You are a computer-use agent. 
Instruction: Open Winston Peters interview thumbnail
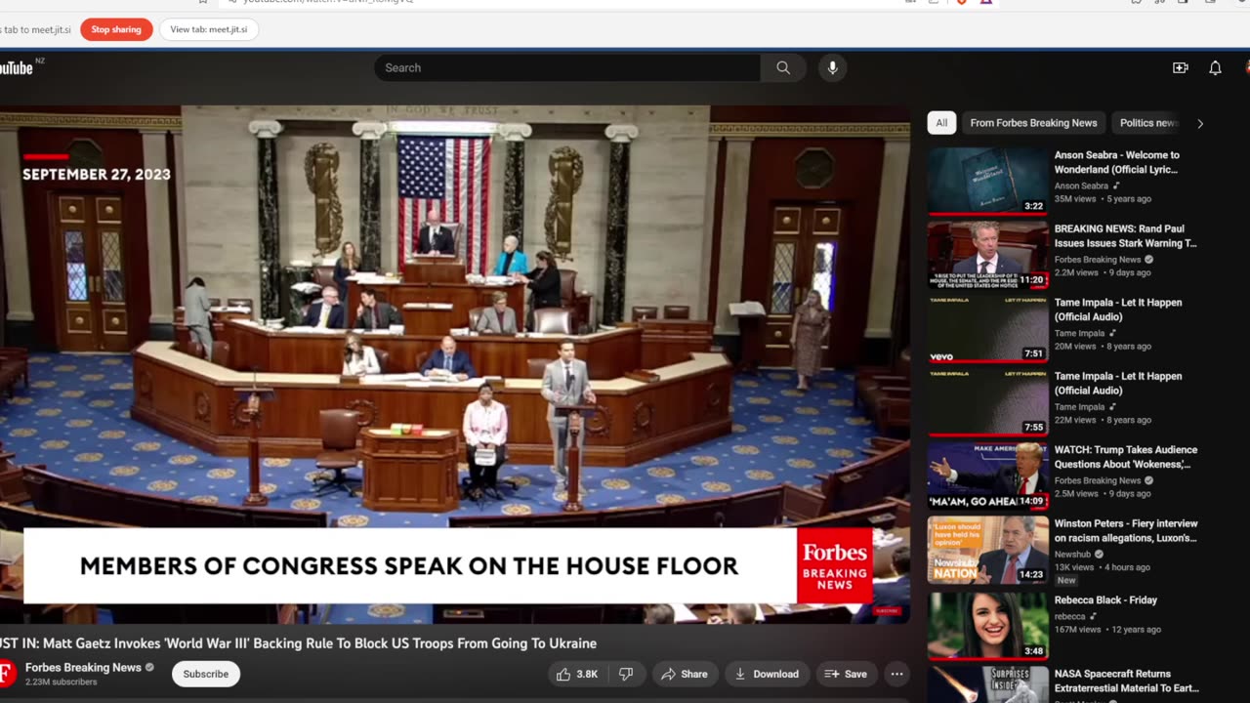988,550
